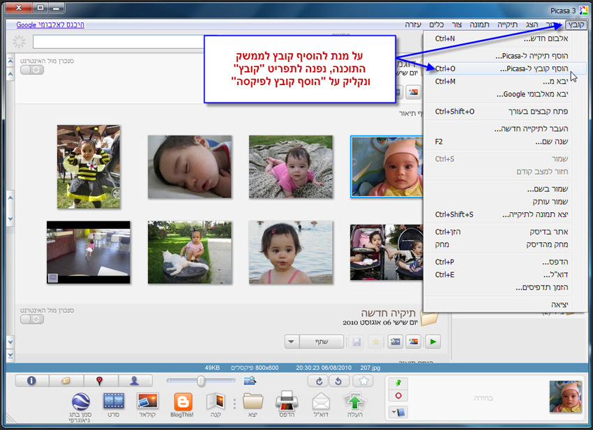Click the BlogThis! icon
This screenshot has width=593, height=430.
[x=183, y=401]
